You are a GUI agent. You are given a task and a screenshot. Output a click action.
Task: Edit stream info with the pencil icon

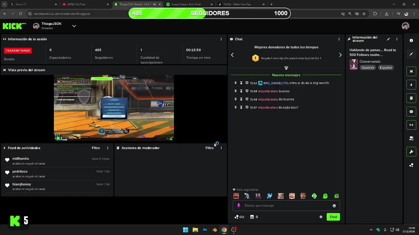[388, 39]
